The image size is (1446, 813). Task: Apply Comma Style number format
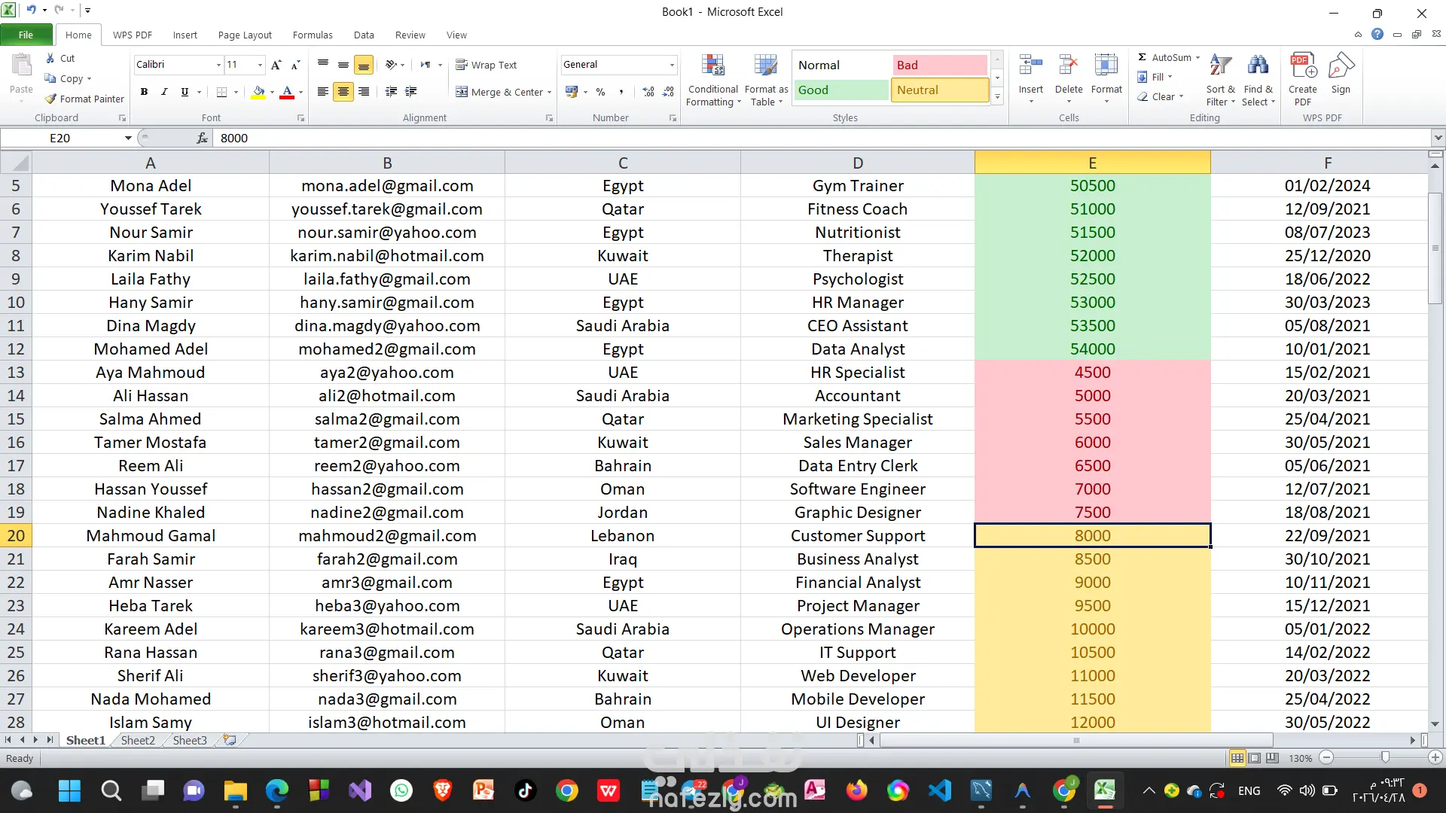coord(621,92)
